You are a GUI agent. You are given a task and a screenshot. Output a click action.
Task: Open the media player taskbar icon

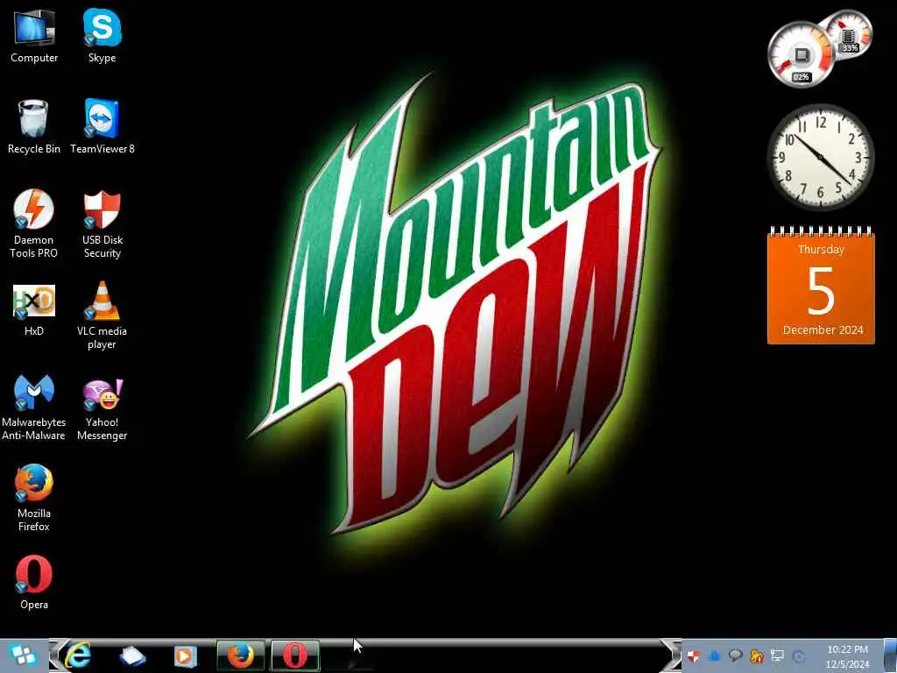(x=186, y=655)
